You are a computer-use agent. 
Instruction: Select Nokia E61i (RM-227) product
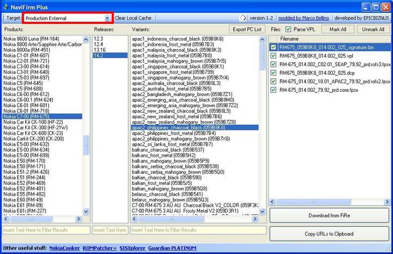pyautogui.click(x=42, y=211)
